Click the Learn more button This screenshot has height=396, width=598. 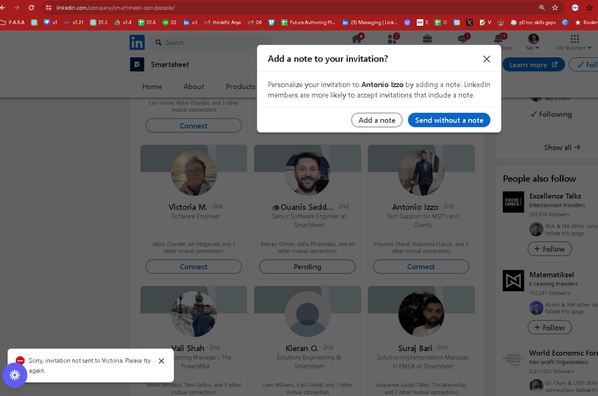pos(533,65)
